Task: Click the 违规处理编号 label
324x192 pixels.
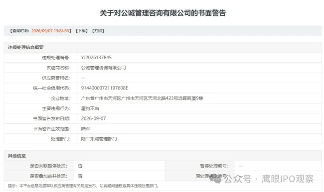Action: click(56, 58)
